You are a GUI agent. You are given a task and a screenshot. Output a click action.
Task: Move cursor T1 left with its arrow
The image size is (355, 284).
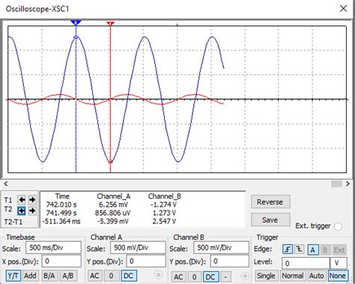pyautogui.click(x=22, y=199)
